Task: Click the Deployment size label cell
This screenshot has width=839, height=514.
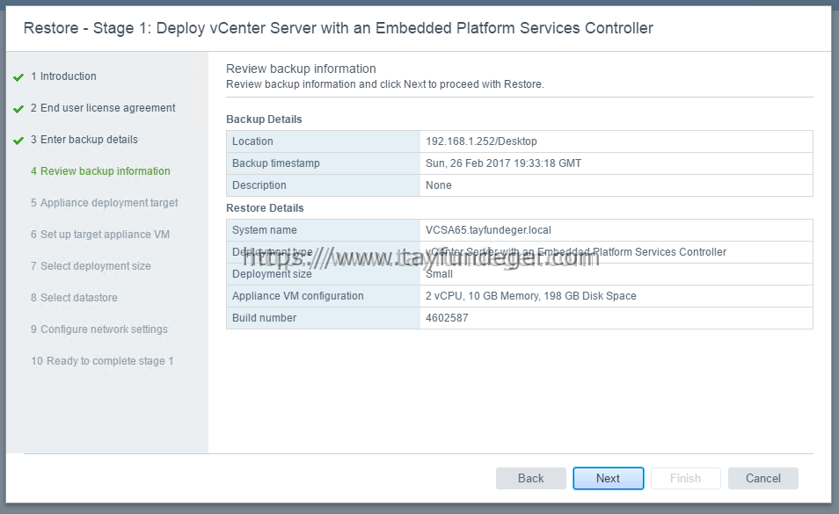Action: [323, 274]
